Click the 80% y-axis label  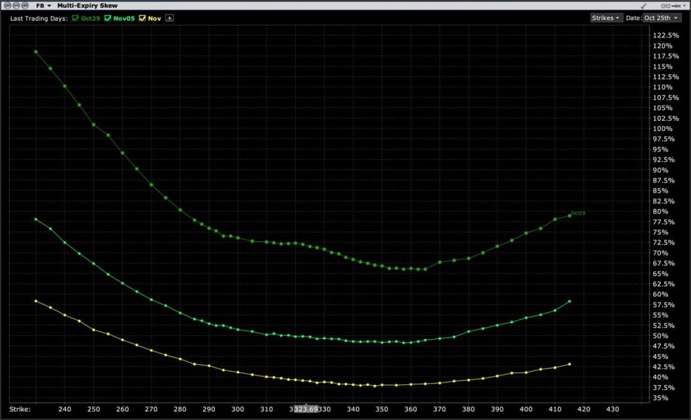(x=661, y=212)
